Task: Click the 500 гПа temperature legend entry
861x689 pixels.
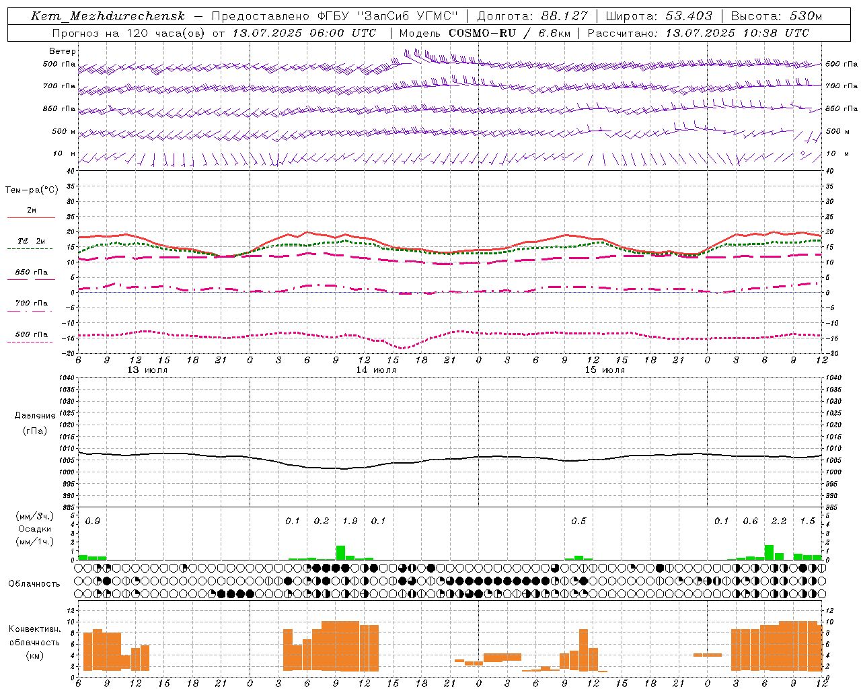Action: pyautogui.click(x=31, y=334)
